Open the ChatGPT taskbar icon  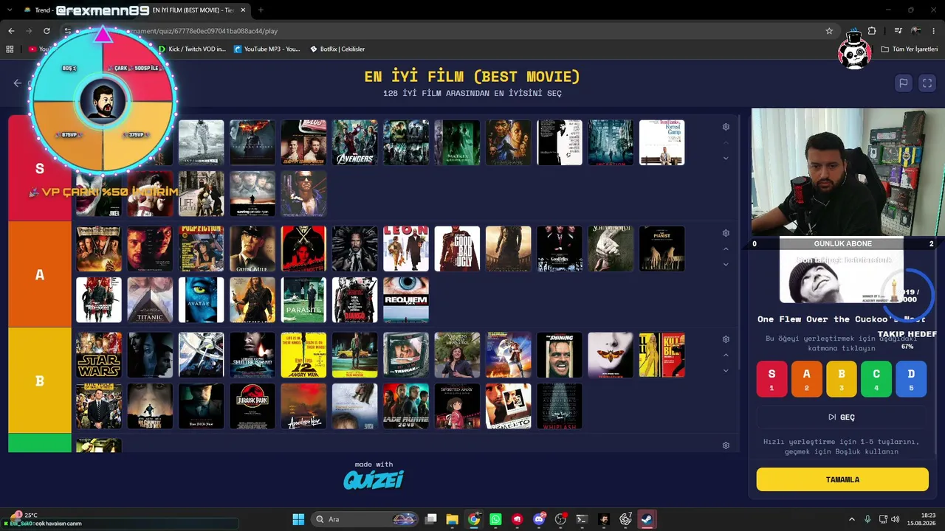625,519
